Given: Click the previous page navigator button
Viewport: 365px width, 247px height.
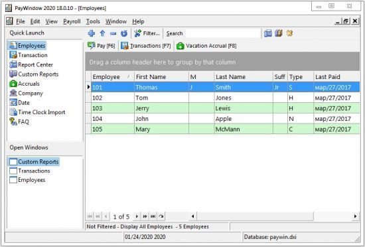Looking at the screenshot, I should tap(98, 216).
